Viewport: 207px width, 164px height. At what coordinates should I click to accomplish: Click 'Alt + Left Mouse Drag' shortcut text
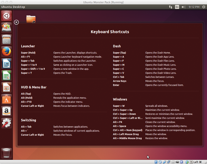126,134
